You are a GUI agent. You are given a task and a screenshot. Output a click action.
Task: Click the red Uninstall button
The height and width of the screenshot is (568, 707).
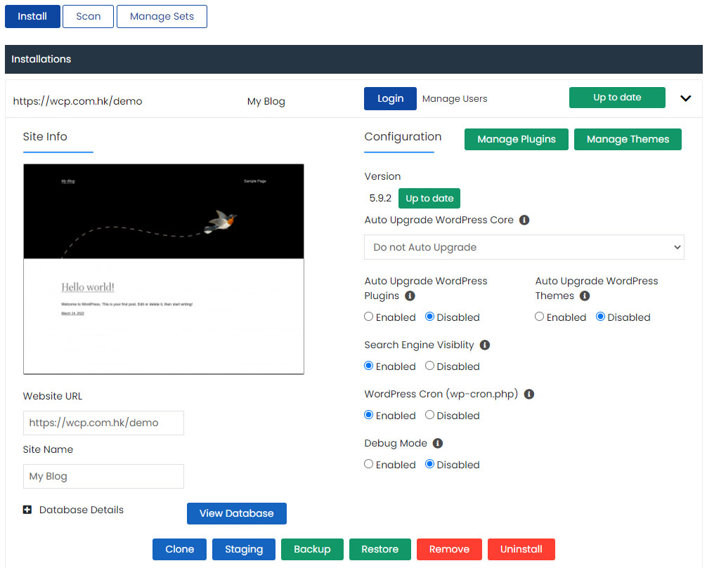point(521,549)
